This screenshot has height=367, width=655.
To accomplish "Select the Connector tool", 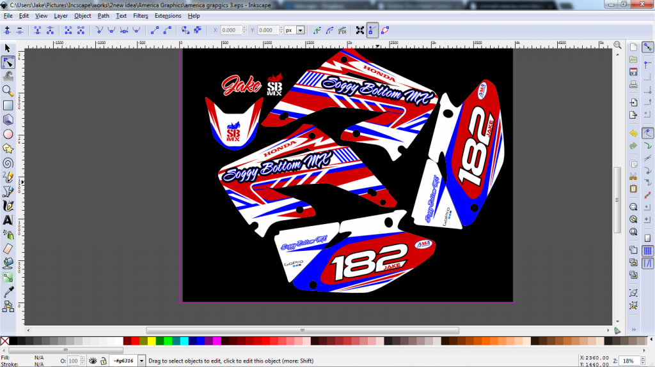I will coord(8,307).
